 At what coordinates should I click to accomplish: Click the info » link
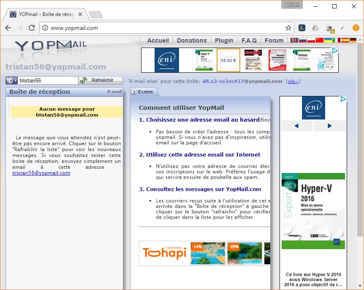(293, 82)
